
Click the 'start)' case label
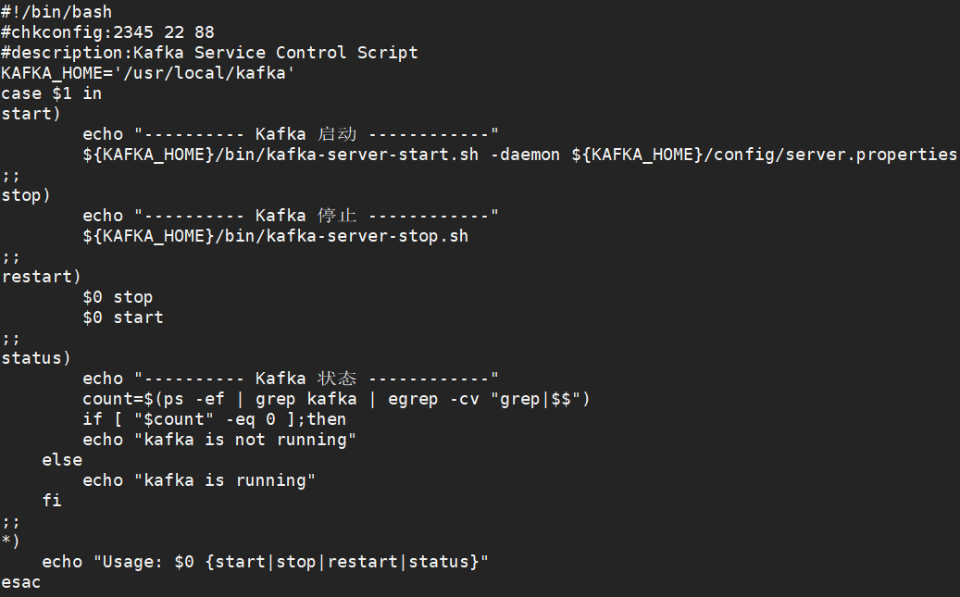pos(31,114)
